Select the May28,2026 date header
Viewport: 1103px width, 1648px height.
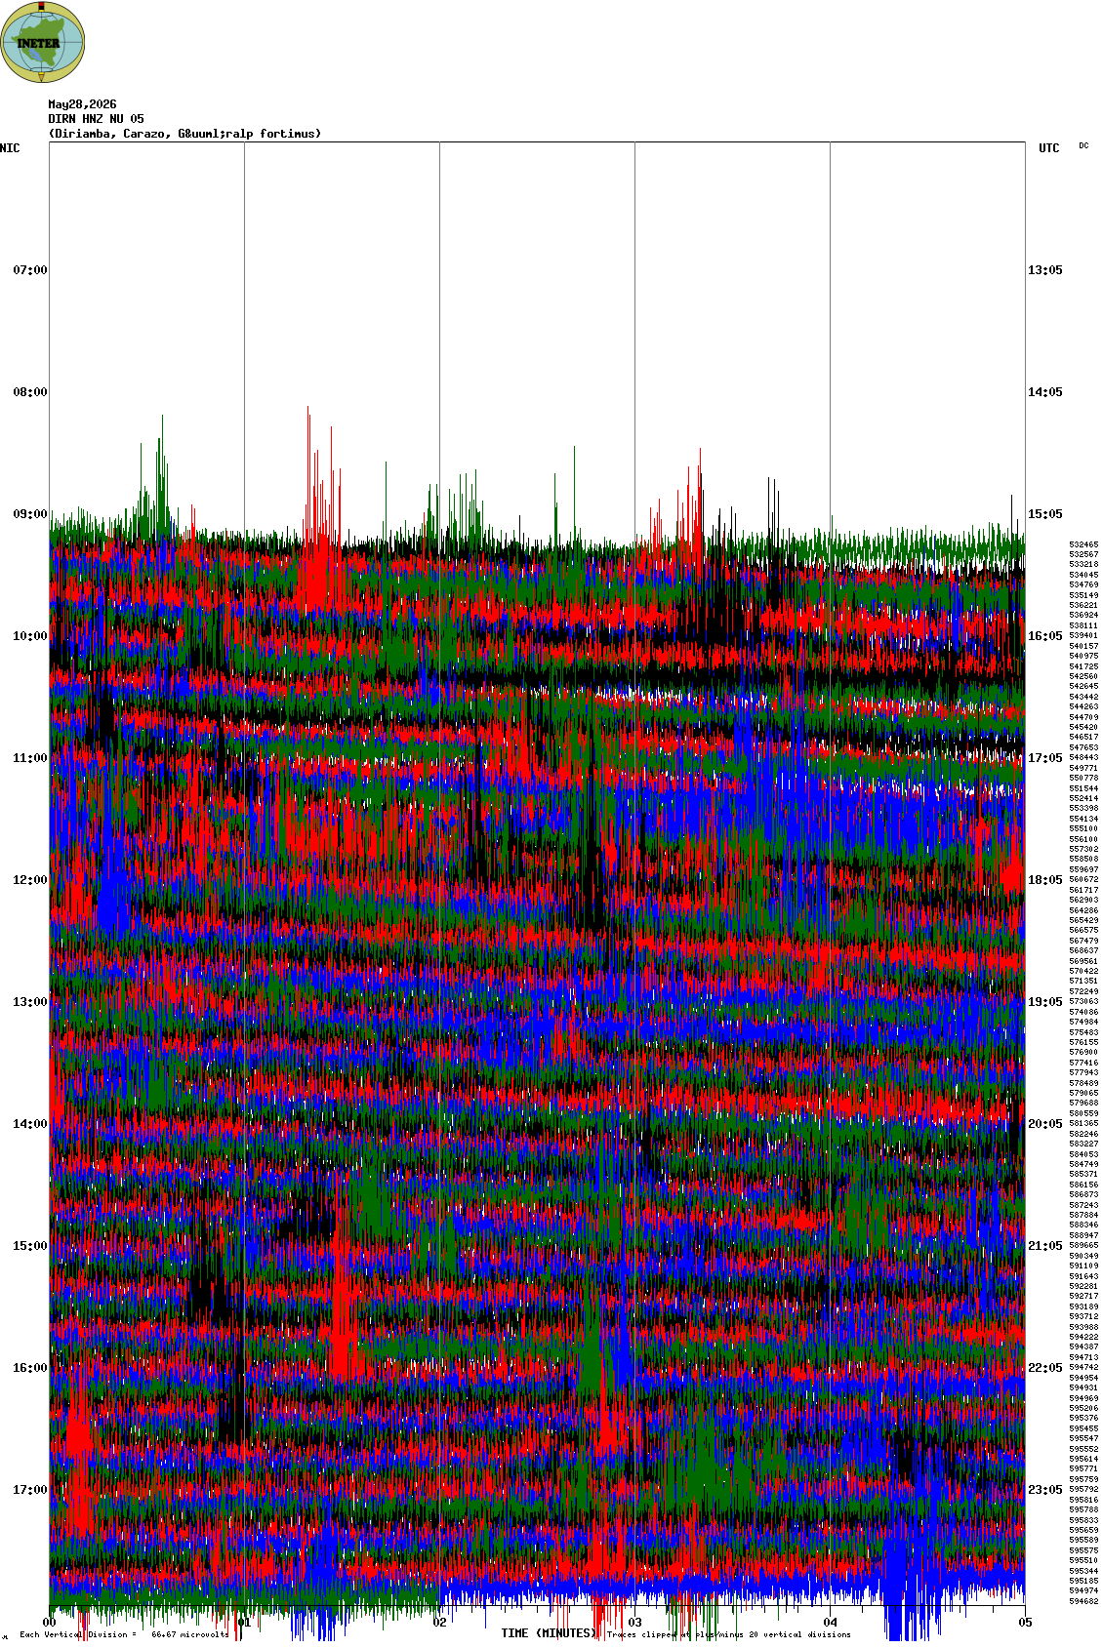[x=82, y=104]
